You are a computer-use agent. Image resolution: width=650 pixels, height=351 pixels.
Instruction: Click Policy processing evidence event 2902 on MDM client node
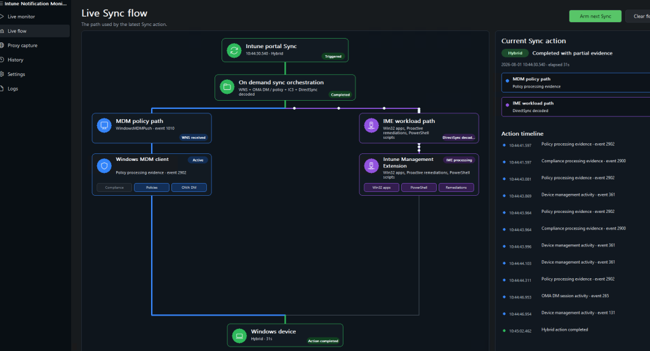click(x=151, y=172)
